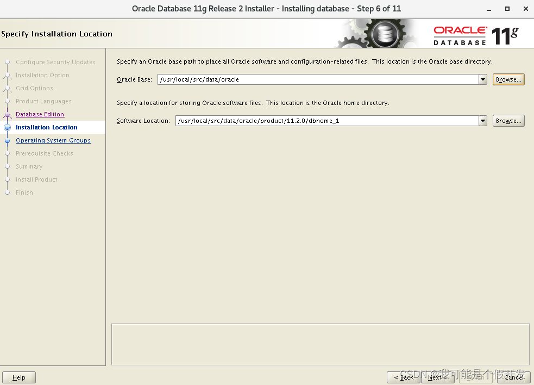The width and height of the screenshot is (534, 385).
Task: Close the installer window
Action: [x=526, y=9]
